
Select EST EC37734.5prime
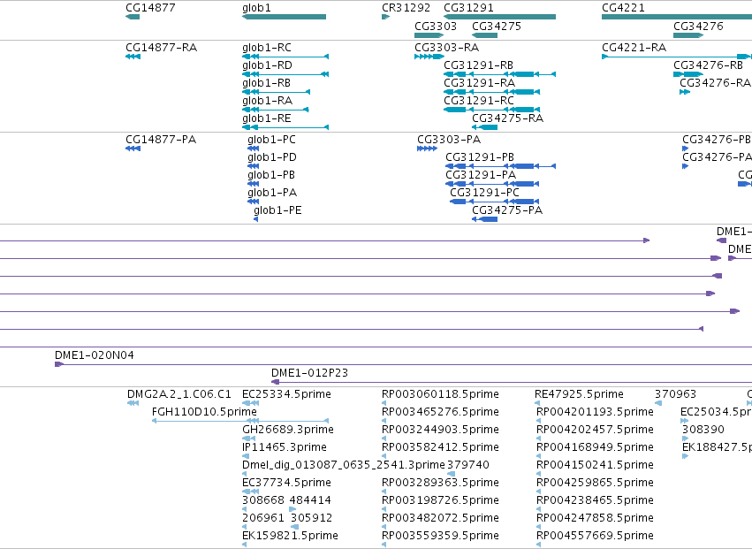(x=286, y=483)
